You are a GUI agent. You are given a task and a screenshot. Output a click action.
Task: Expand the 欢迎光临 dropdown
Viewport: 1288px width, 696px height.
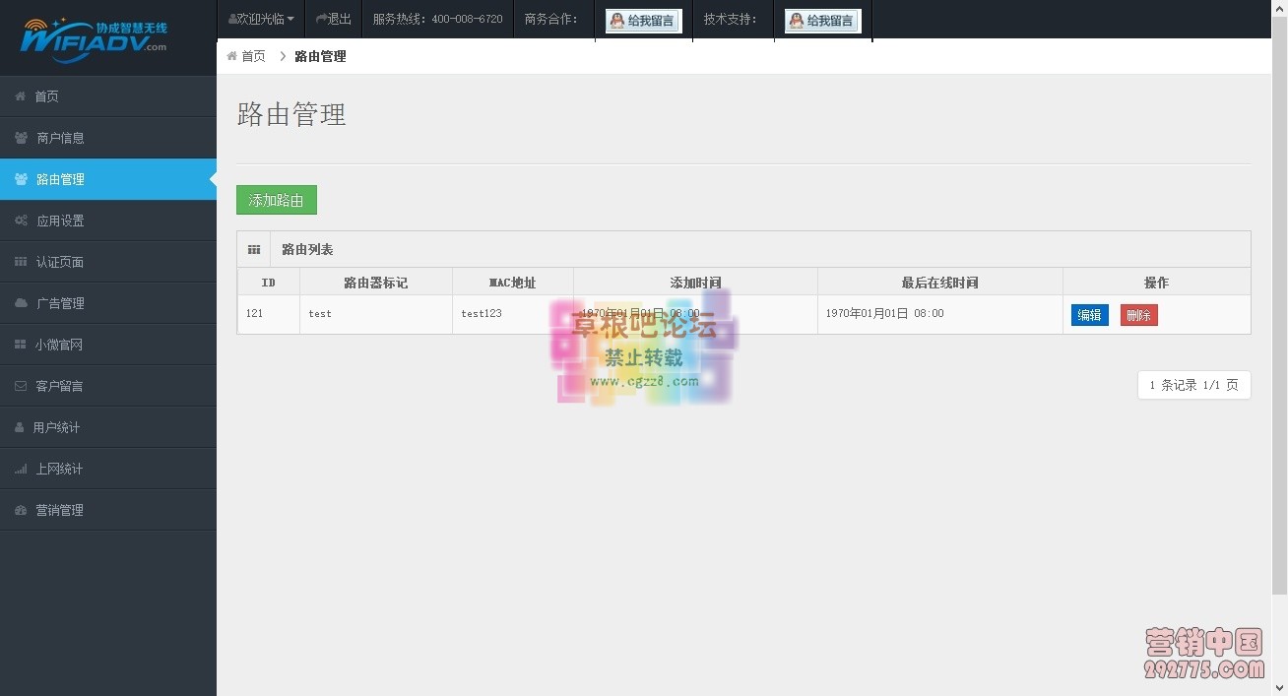coord(260,18)
